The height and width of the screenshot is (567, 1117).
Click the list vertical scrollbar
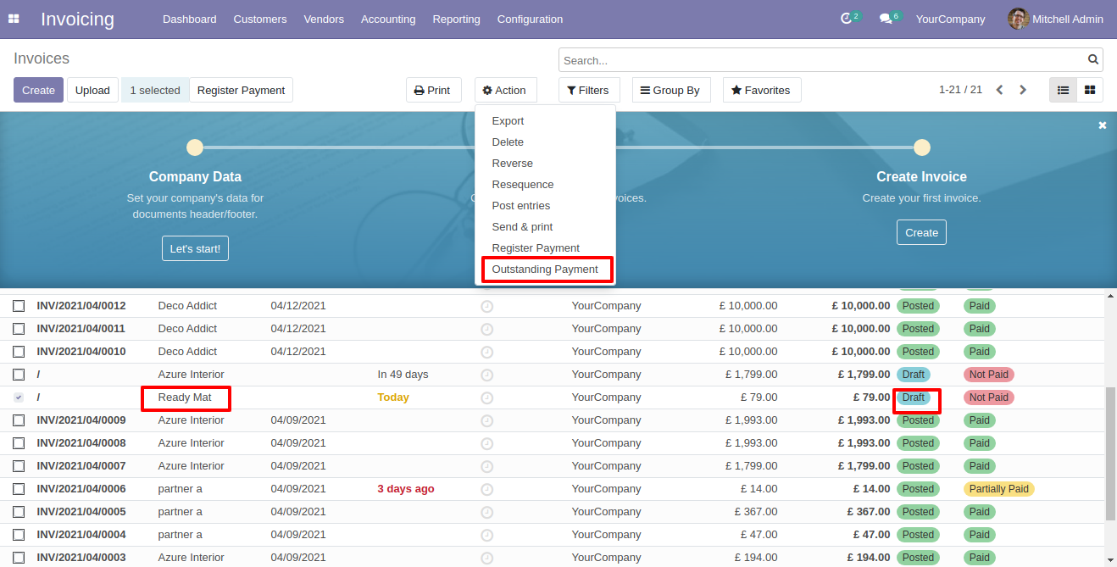[1111, 453]
